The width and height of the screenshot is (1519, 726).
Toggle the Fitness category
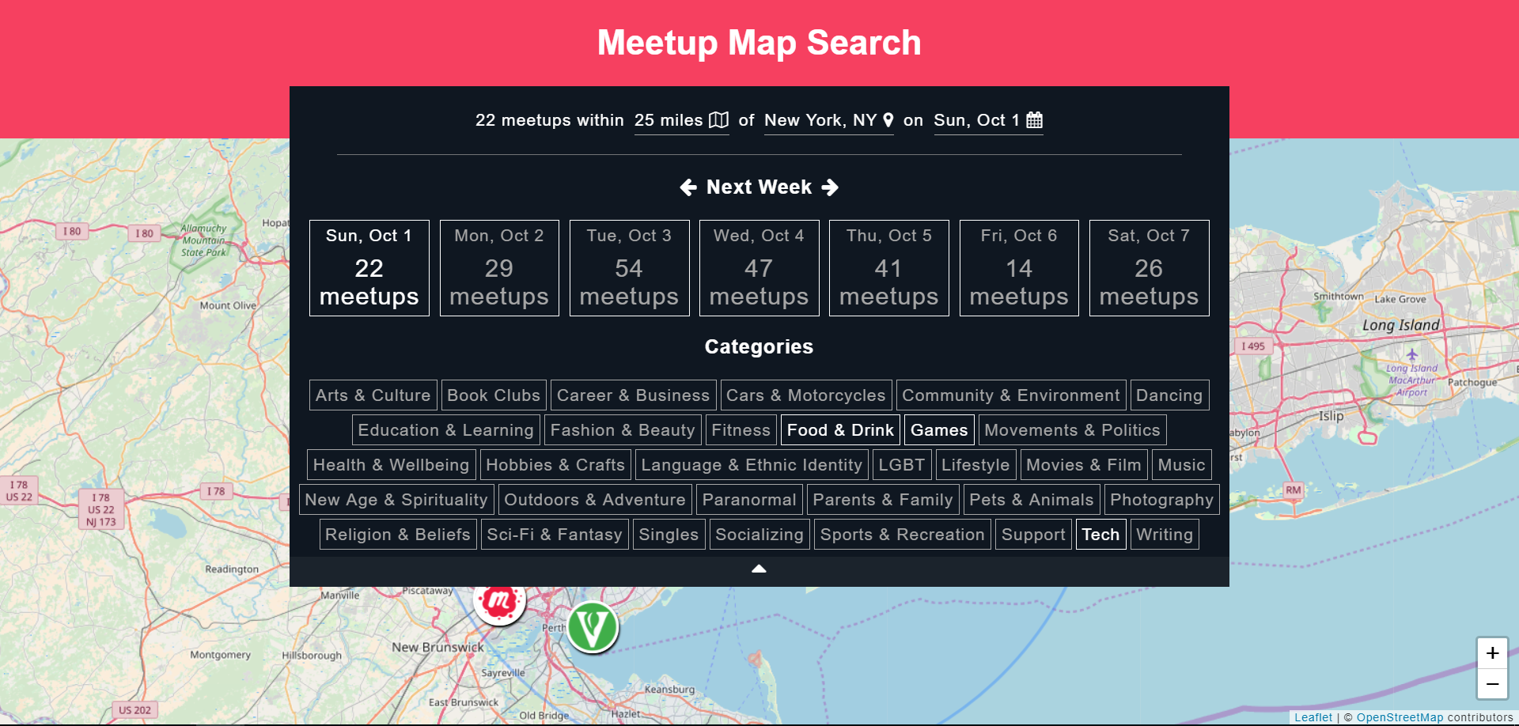coord(741,430)
